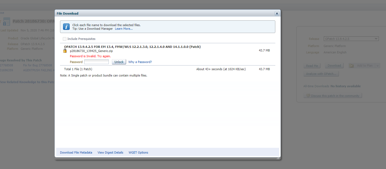Click the Password input field
Screen dimensions: 386x169
coord(96,62)
